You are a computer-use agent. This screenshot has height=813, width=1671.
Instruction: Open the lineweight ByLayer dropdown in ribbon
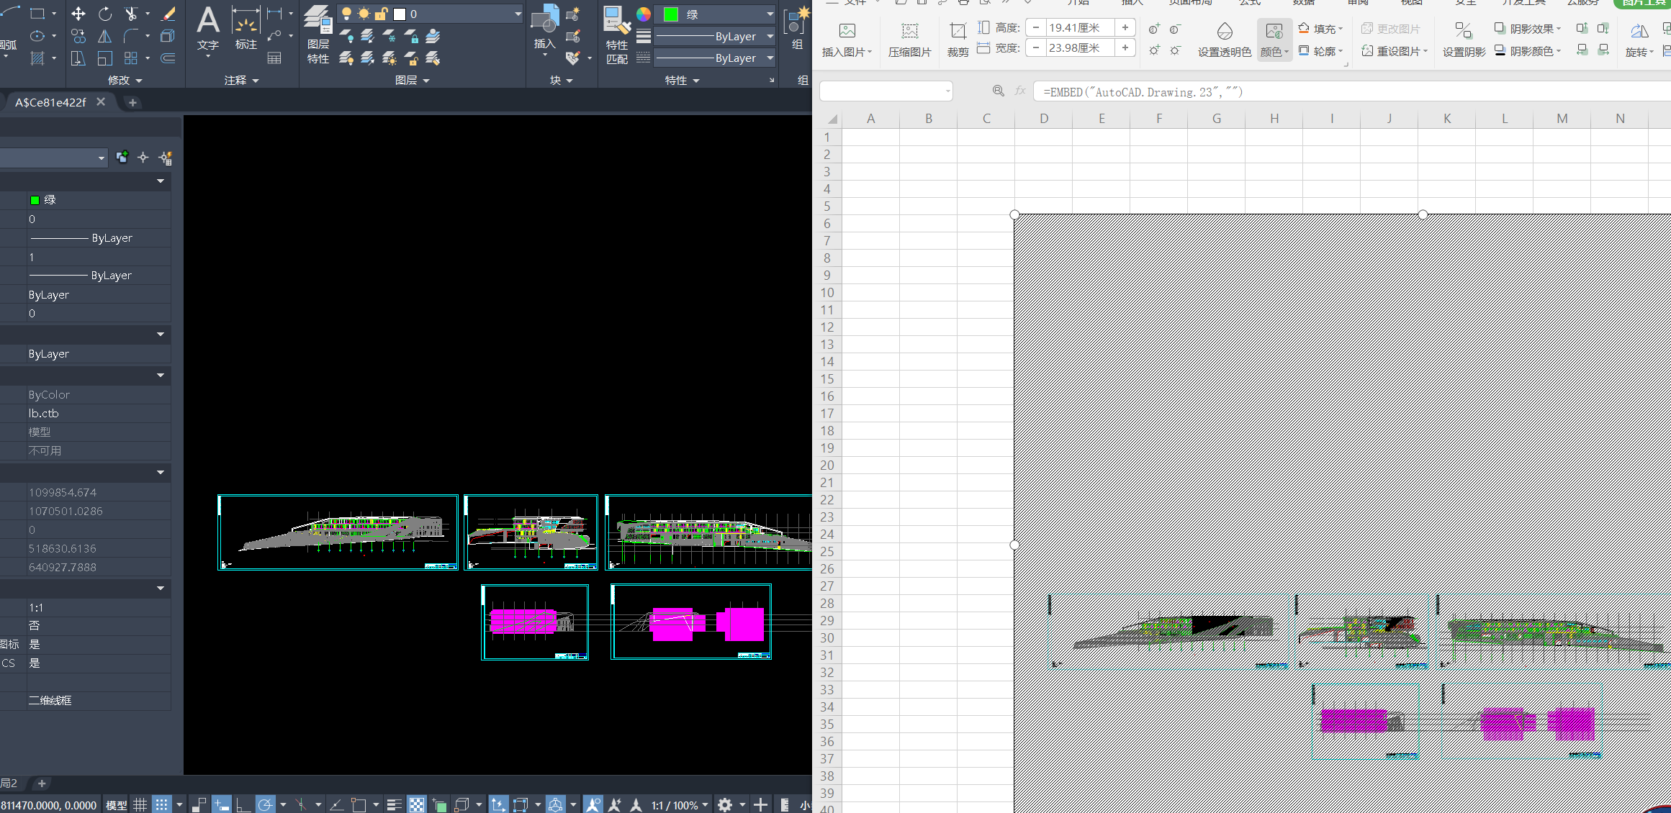click(x=714, y=36)
